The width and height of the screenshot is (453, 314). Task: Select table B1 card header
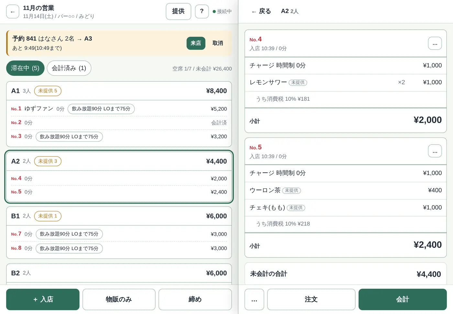[x=119, y=216]
